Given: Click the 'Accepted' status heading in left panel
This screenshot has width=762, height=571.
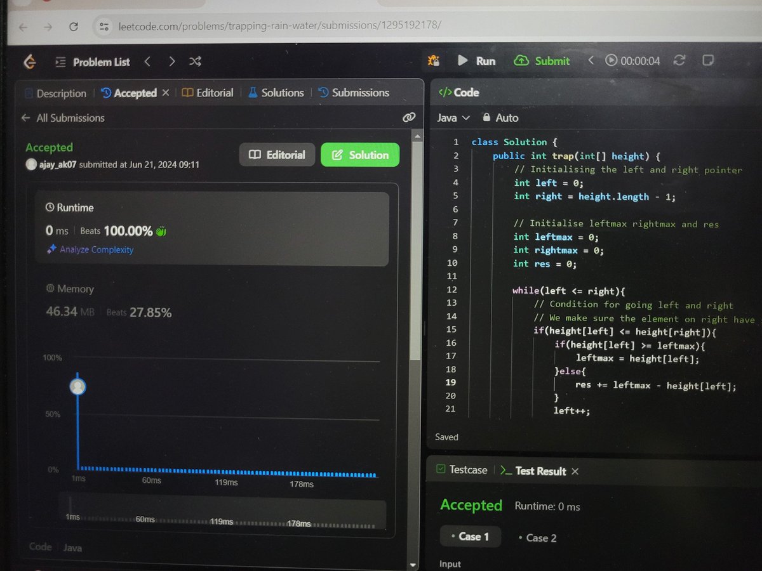Looking at the screenshot, I should pos(49,147).
